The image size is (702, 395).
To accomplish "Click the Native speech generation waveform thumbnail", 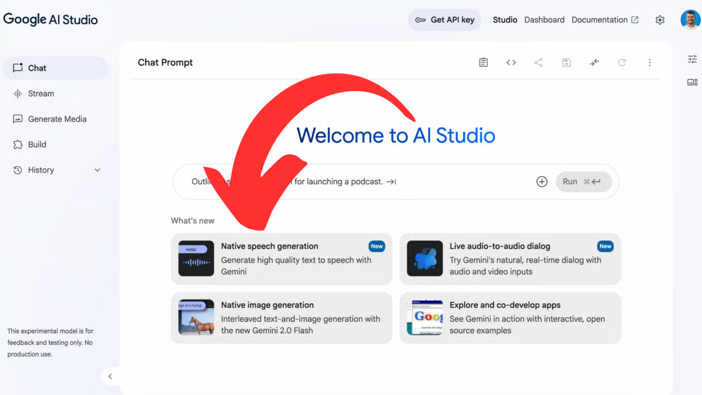I will (x=196, y=259).
